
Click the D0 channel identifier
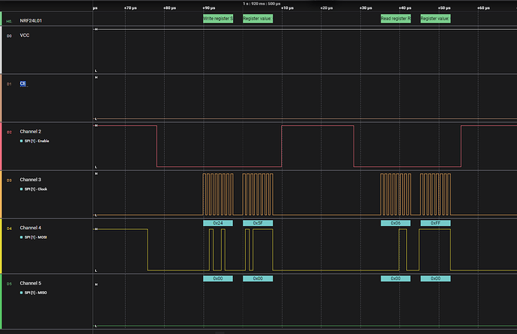[x=9, y=36]
